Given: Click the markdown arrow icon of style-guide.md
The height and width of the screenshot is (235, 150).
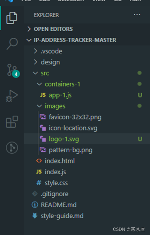Looking at the screenshot, I should (35, 216).
